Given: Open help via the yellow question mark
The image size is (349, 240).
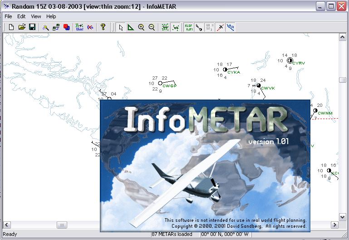Looking at the screenshot, I should [x=103, y=27].
